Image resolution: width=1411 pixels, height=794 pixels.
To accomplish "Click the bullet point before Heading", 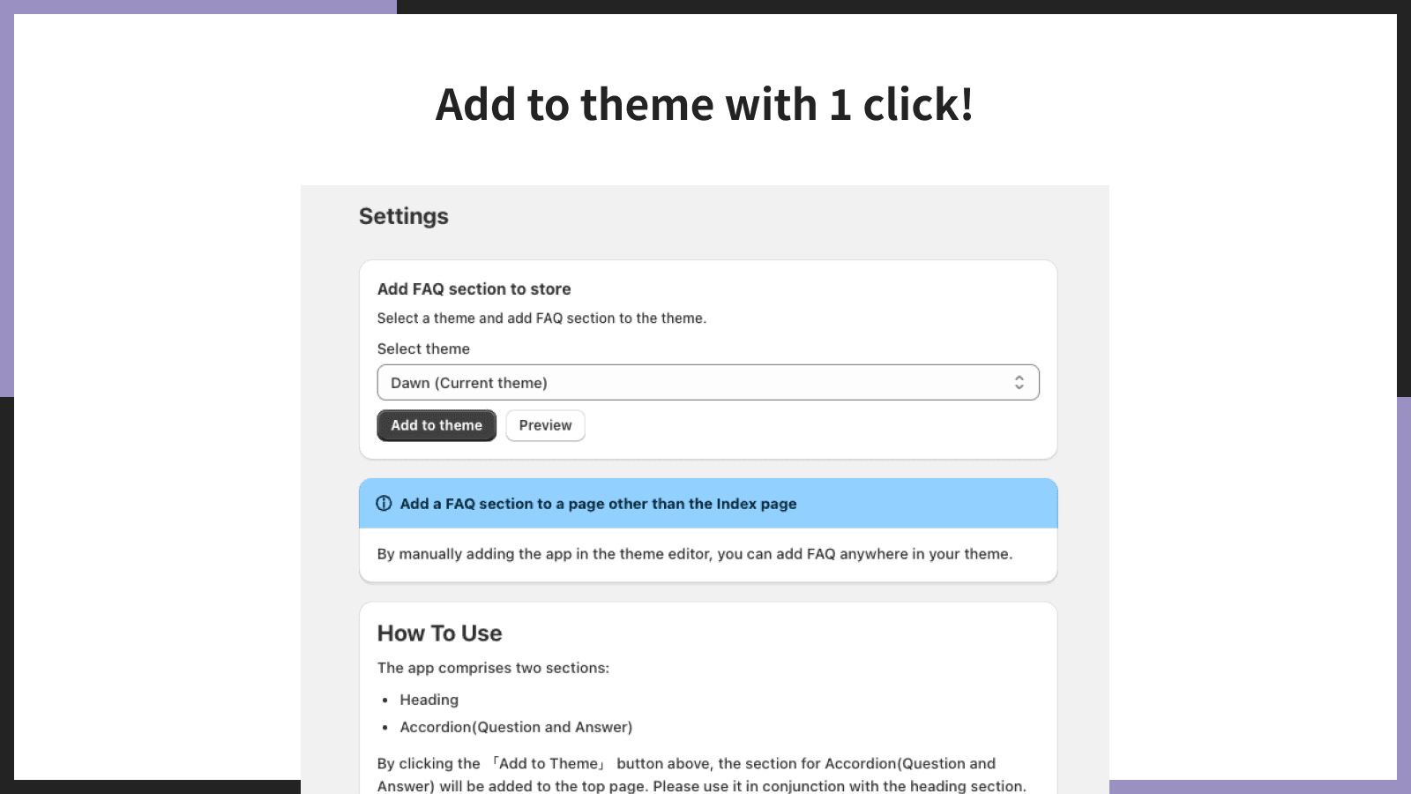I will pyautogui.click(x=385, y=700).
